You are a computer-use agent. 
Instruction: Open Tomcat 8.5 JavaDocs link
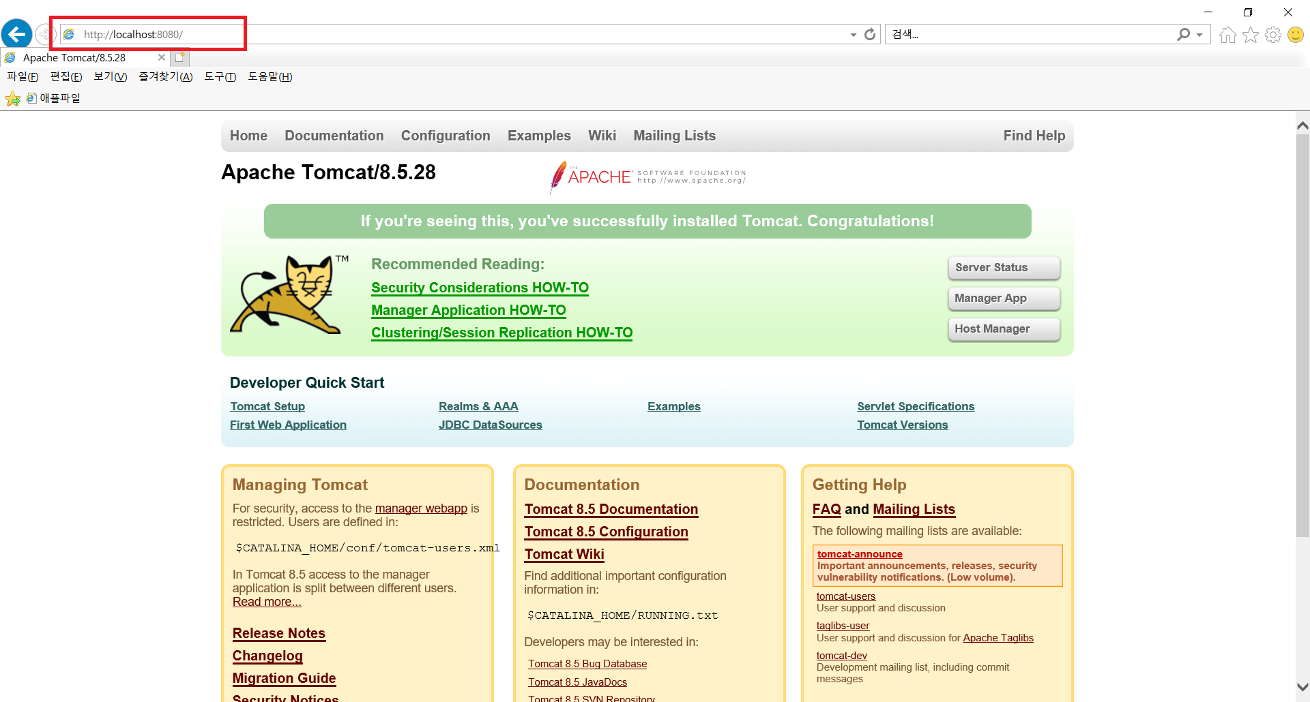tap(577, 682)
